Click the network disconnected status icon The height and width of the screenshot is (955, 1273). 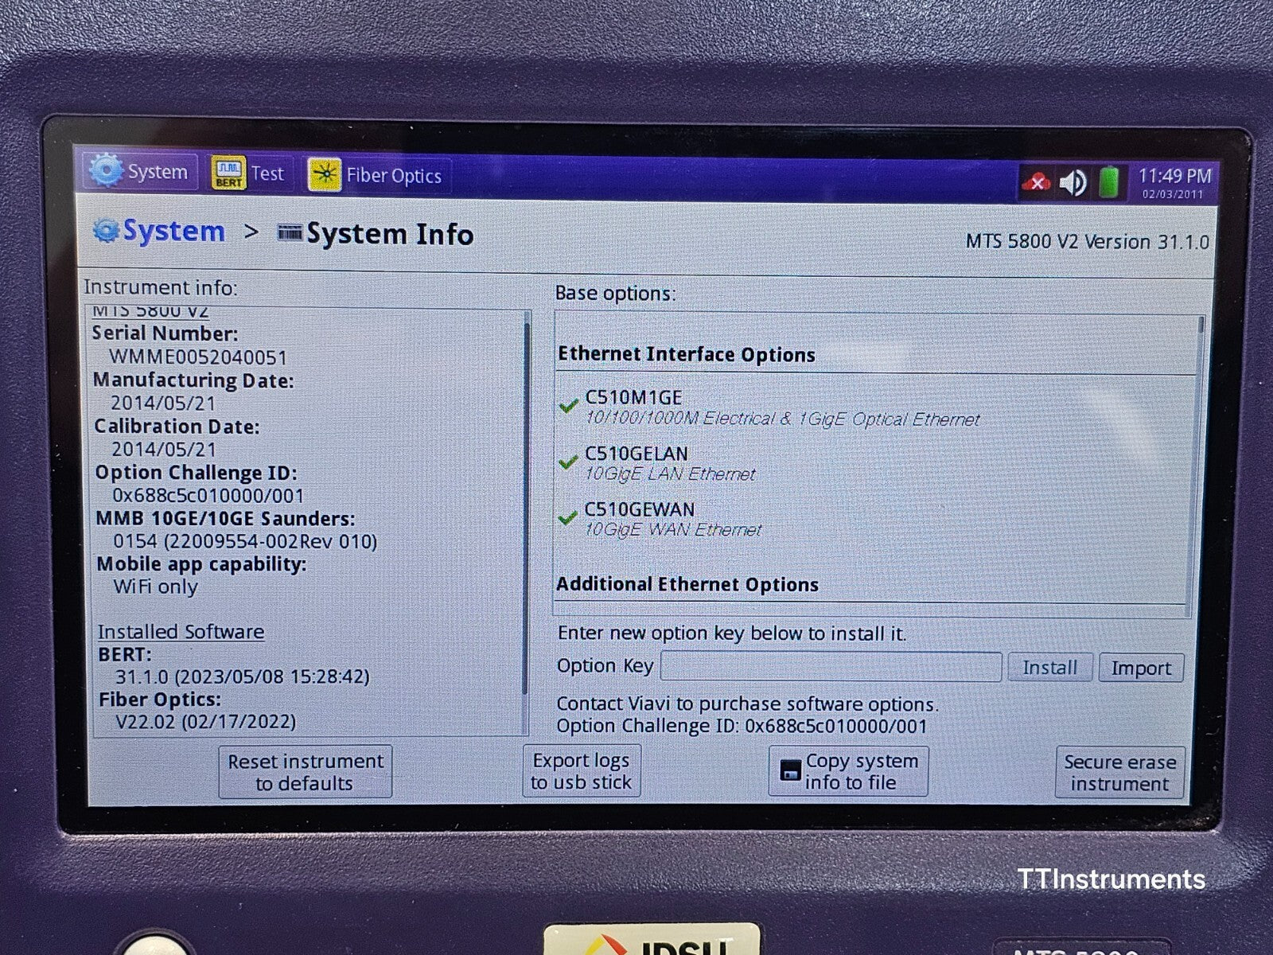1035,183
